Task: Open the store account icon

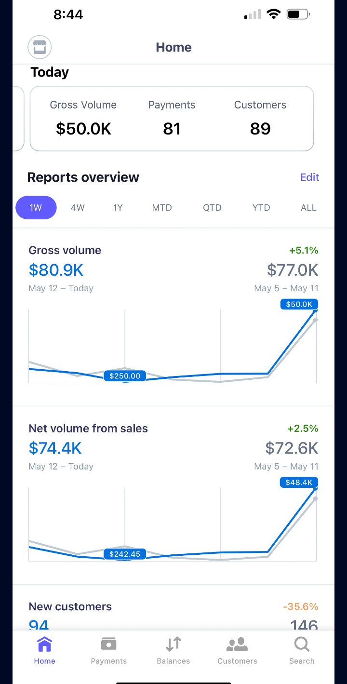Action: point(40,47)
